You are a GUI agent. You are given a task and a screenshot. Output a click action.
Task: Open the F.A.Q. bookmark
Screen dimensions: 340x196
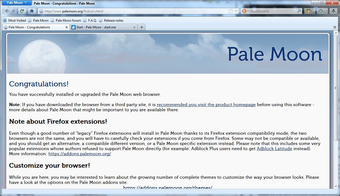tap(90, 21)
